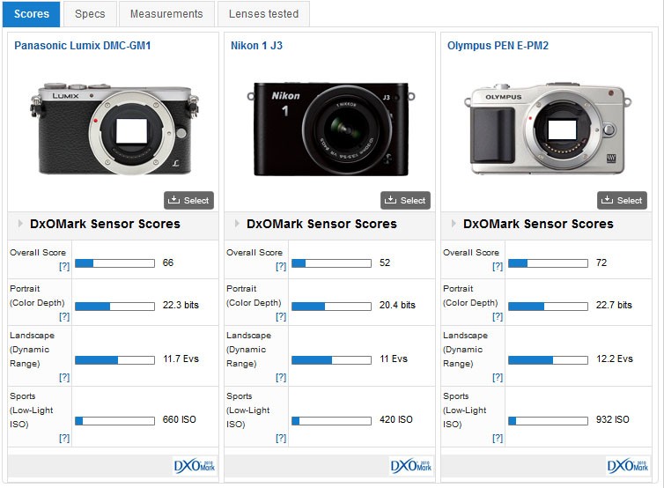The width and height of the screenshot is (664, 488).
Task: Switch to the Scores tab
Action: tap(32, 14)
